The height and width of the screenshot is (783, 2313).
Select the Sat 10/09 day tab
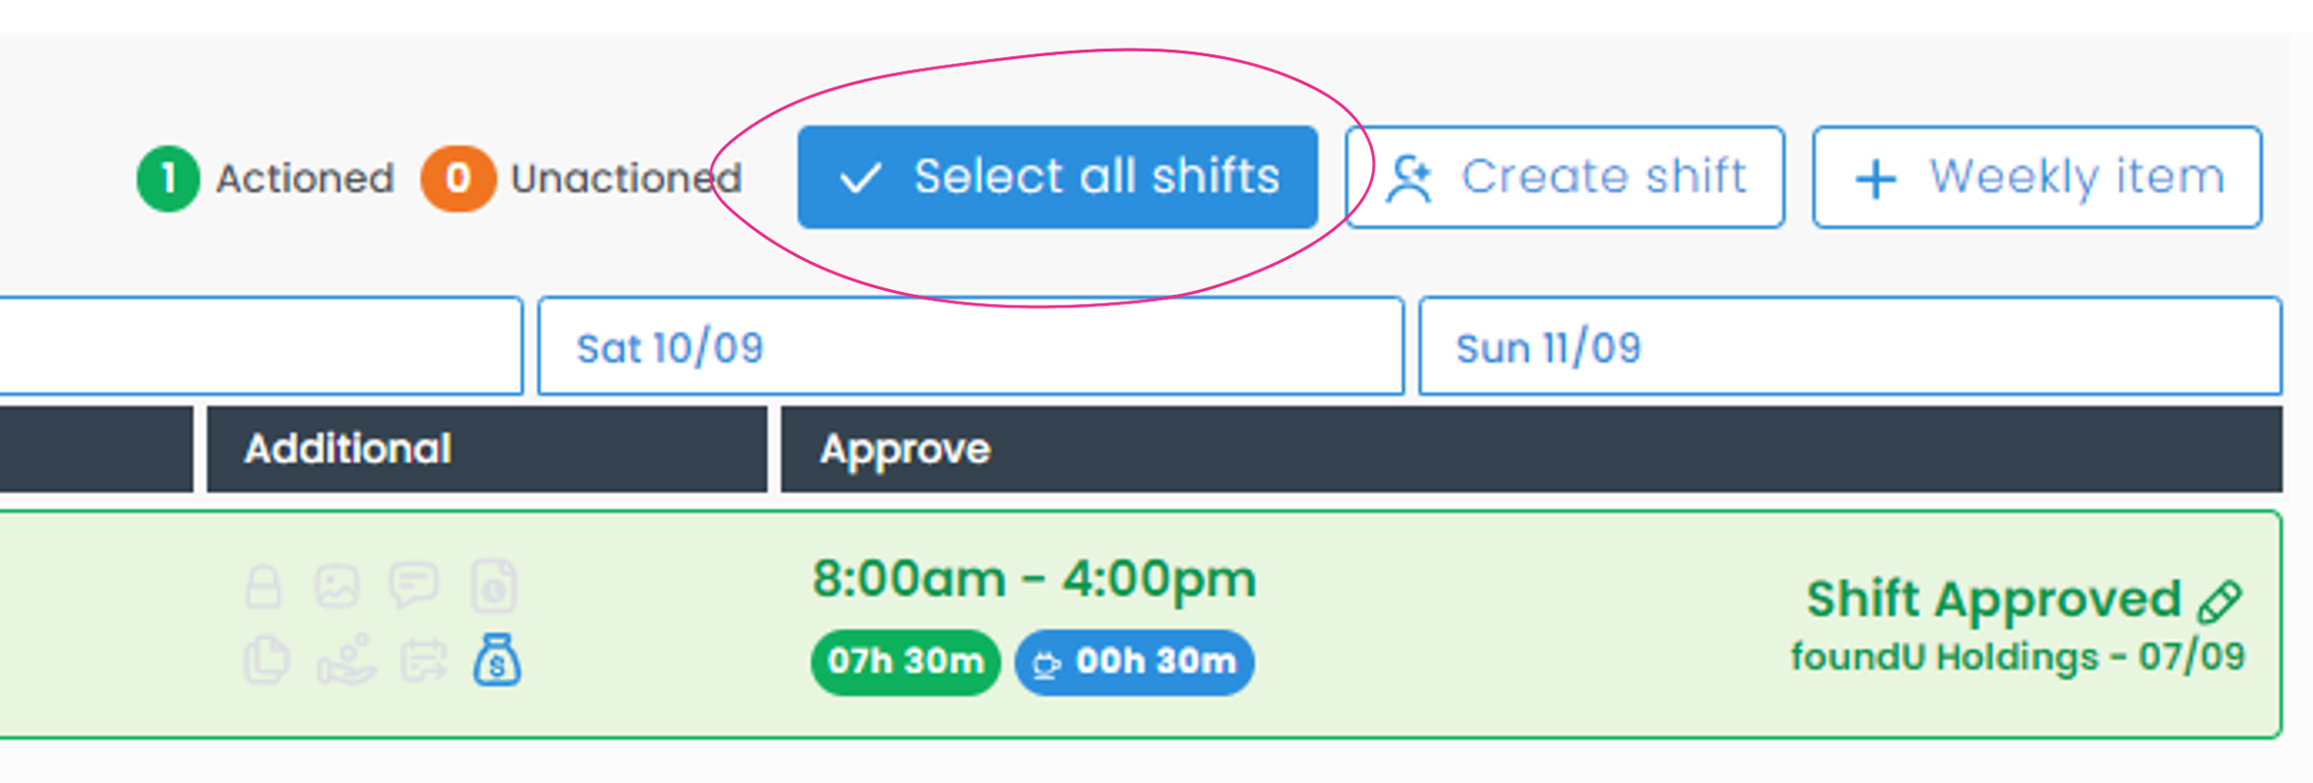coord(970,346)
